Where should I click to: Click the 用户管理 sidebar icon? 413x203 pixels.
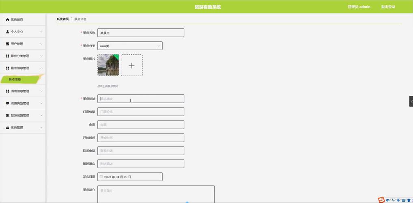(x=8, y=44)
